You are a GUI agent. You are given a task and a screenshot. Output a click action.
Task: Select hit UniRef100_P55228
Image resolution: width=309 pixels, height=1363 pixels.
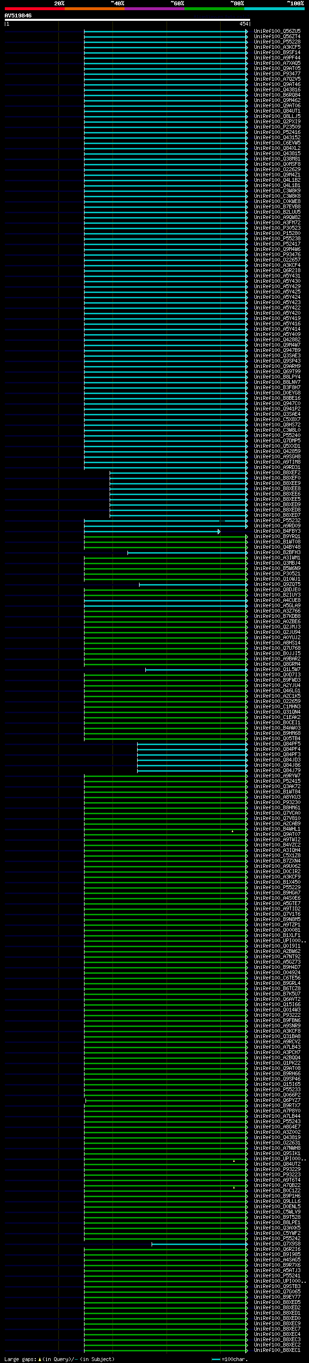(277, 42)
